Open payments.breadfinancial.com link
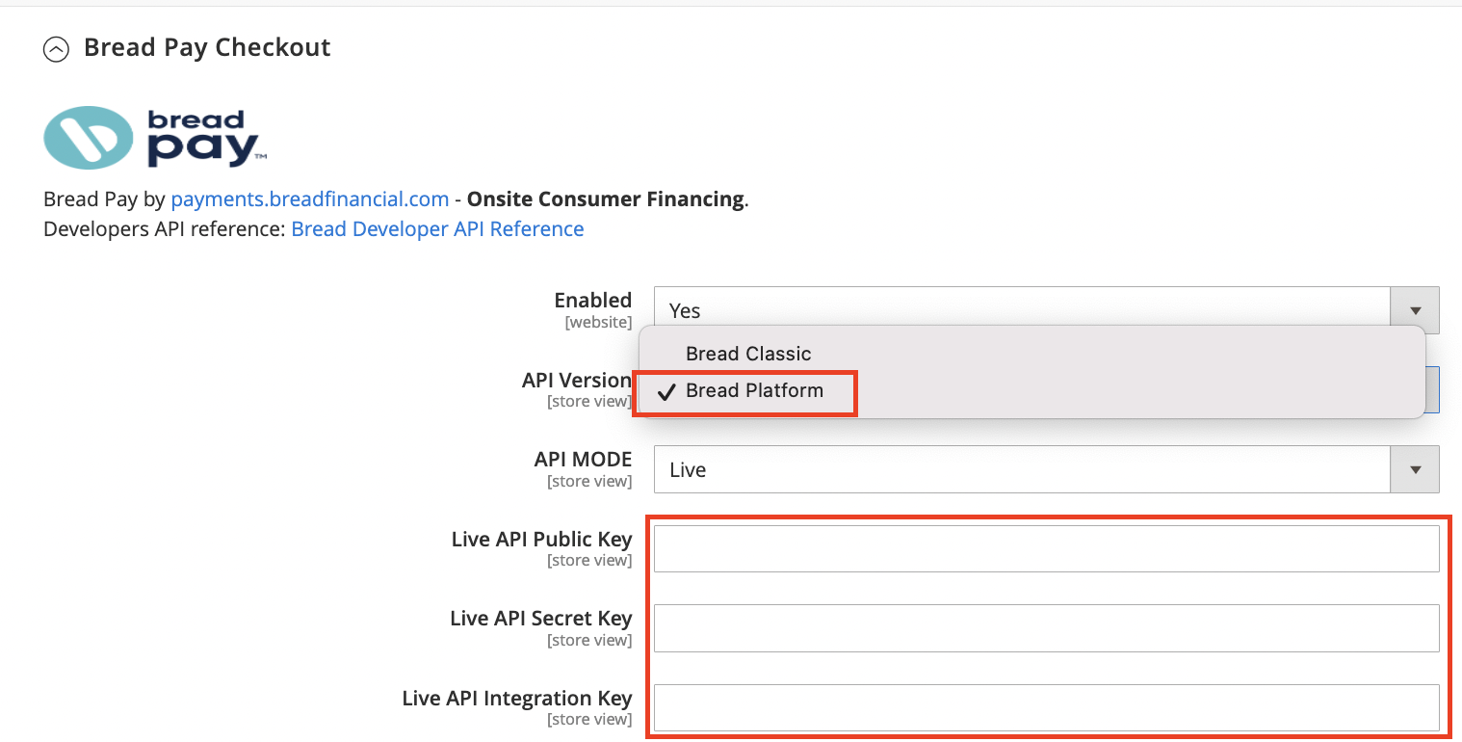The image size is (1462, 742). (310, 199)
